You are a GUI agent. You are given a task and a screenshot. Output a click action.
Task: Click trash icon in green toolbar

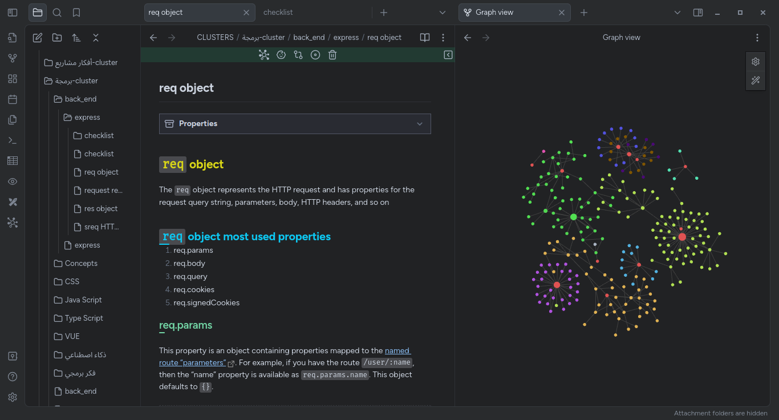pos(332,55)
